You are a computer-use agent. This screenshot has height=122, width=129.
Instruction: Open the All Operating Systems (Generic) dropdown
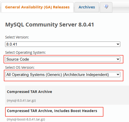(x=63, y=75)
